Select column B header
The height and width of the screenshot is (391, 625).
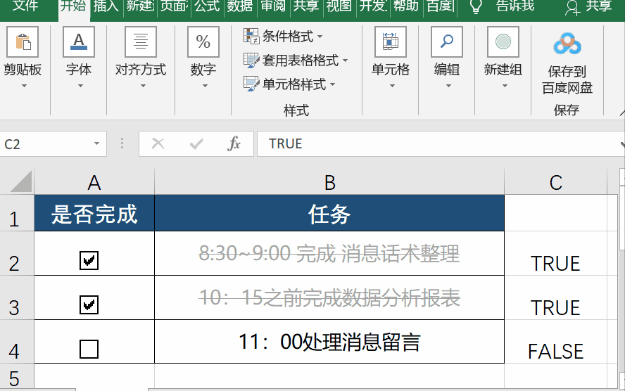click(329, 182)
